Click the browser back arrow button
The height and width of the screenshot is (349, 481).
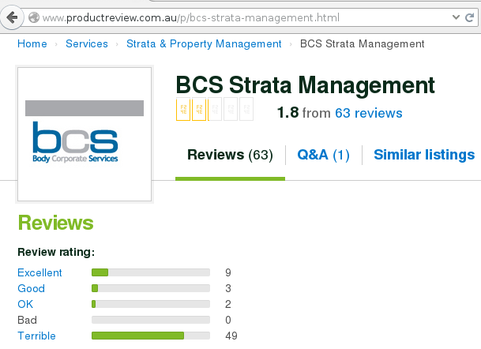point(12,17)
